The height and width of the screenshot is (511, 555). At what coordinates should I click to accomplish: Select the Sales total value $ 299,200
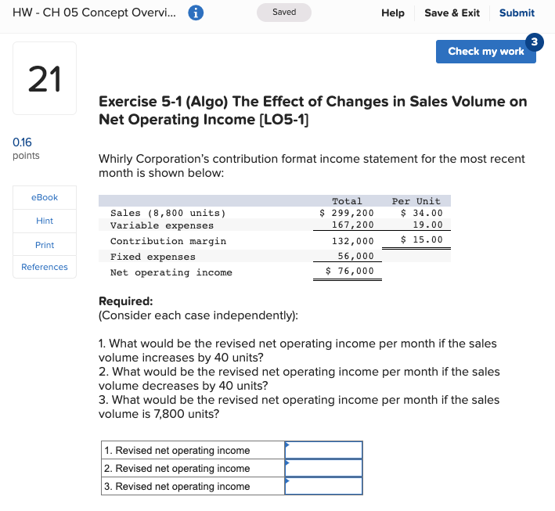[x=346, y=213]
